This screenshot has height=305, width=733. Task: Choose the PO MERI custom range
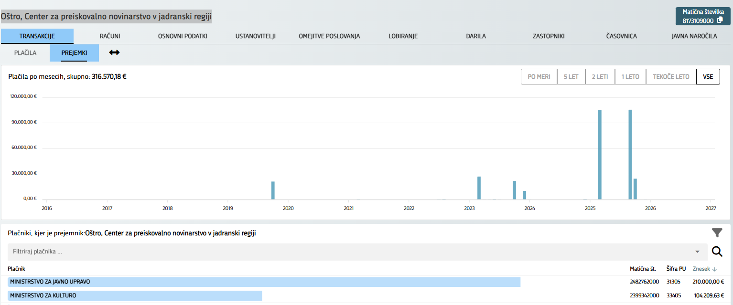539,77
